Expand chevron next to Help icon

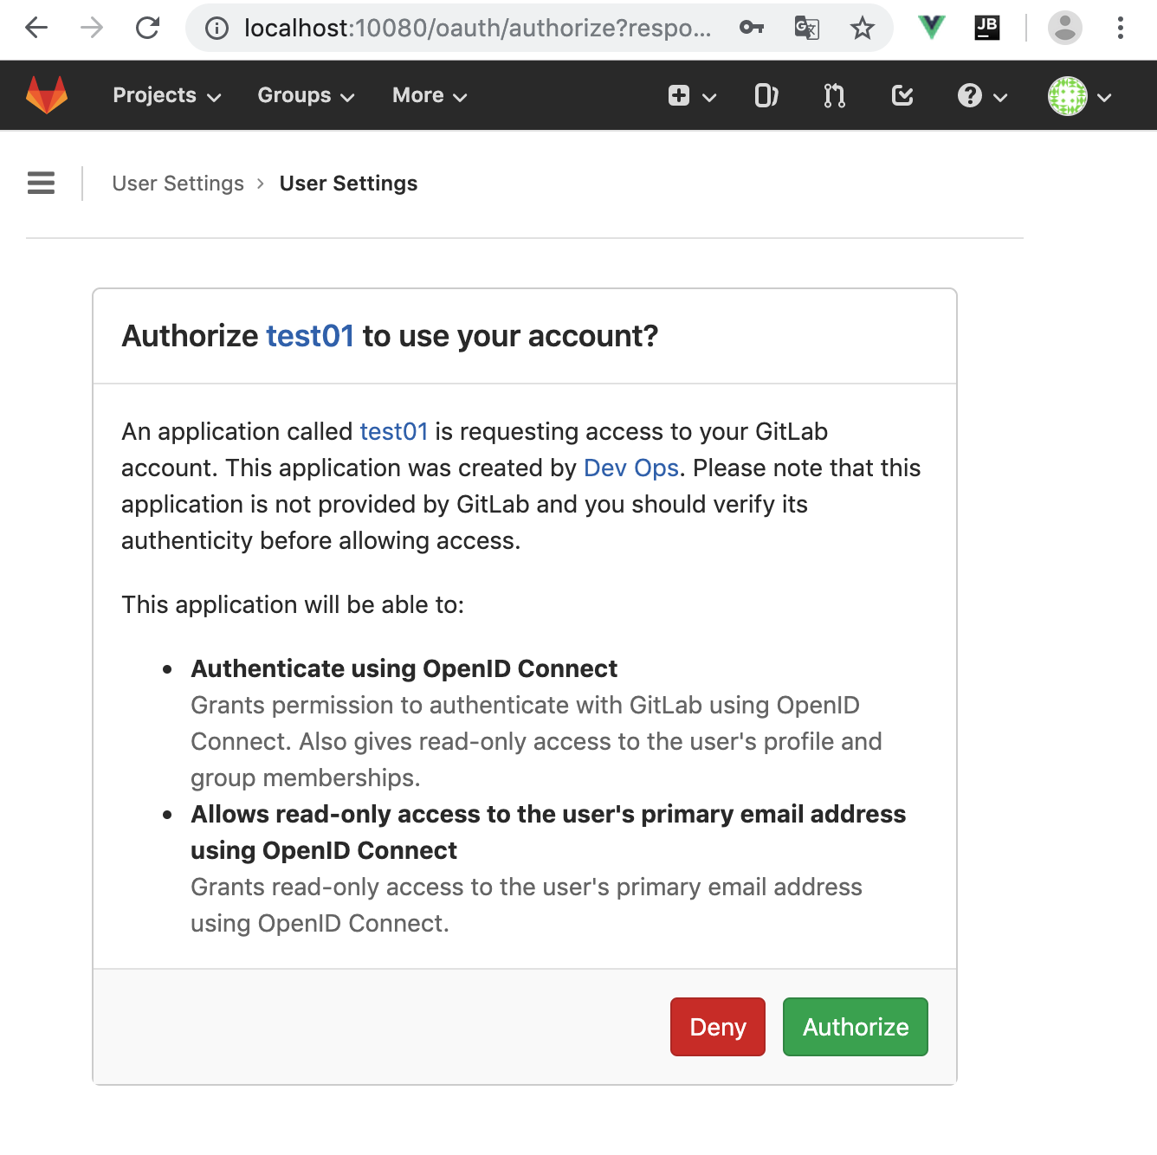[1000, 97]
